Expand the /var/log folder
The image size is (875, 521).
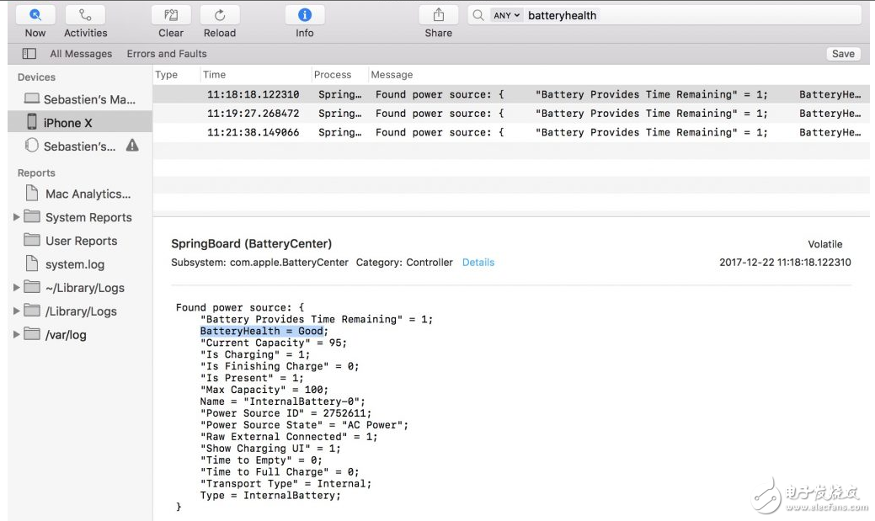pos(17,335)
